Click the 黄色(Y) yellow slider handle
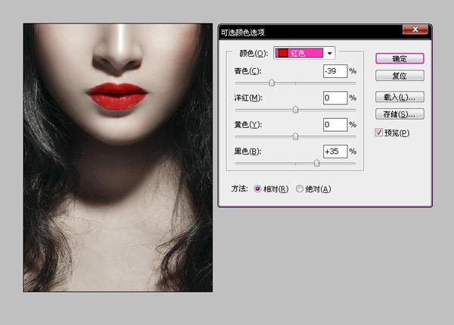This screenshot has height=325, width=454. (295, 136)
